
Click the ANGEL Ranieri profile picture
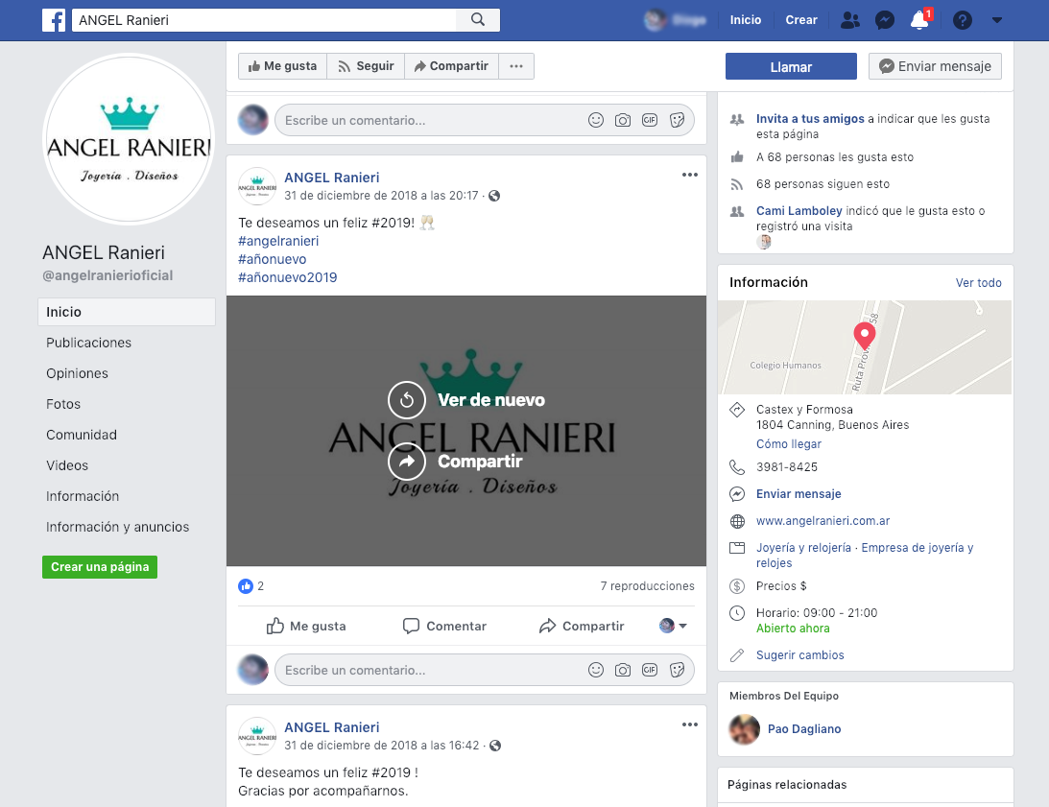click(129, 138)
